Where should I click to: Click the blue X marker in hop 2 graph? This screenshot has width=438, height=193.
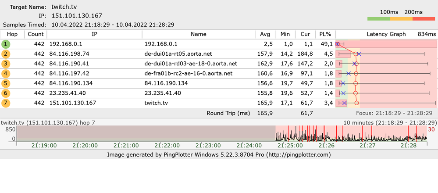(x=359, y=54)
